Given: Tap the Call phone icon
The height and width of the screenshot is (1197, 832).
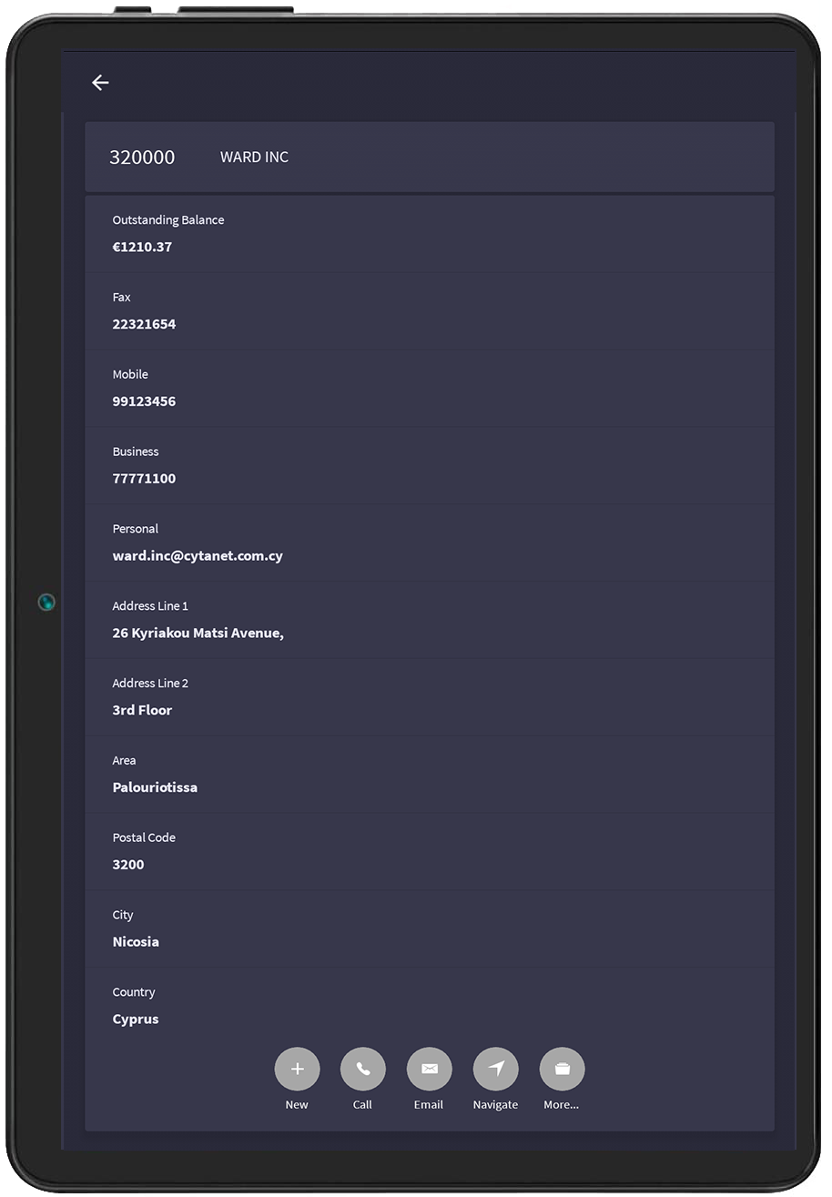Looking at the screenshot, I should (362, 1070).
